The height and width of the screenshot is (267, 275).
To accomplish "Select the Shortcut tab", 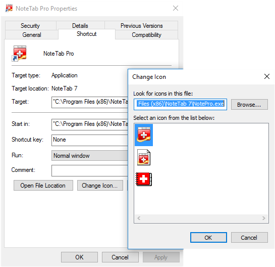I will [87, 34].
